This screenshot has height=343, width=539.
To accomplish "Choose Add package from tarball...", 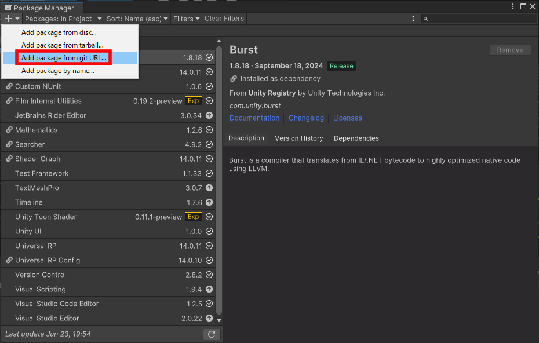I will tap(70, 45).
